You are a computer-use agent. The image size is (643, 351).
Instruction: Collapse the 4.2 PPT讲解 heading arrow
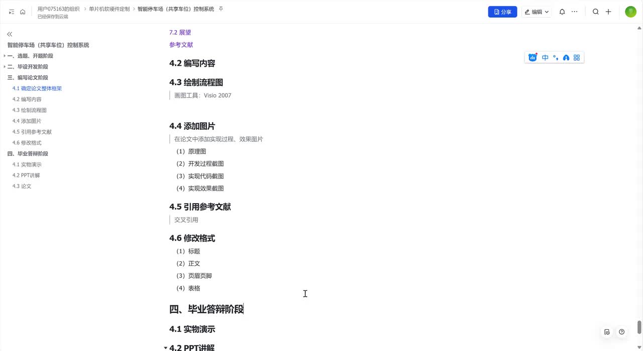click(x=166, y=348)
